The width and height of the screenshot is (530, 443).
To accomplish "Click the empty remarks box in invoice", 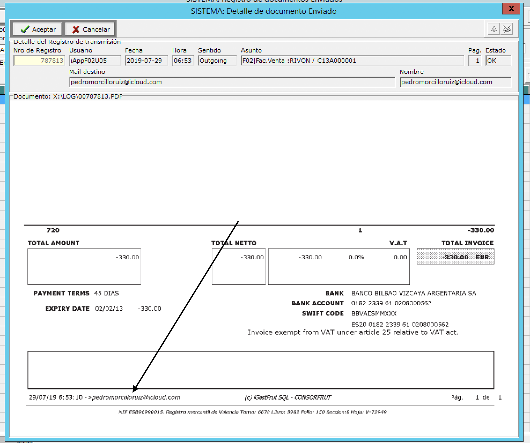I will coord(261,370).
